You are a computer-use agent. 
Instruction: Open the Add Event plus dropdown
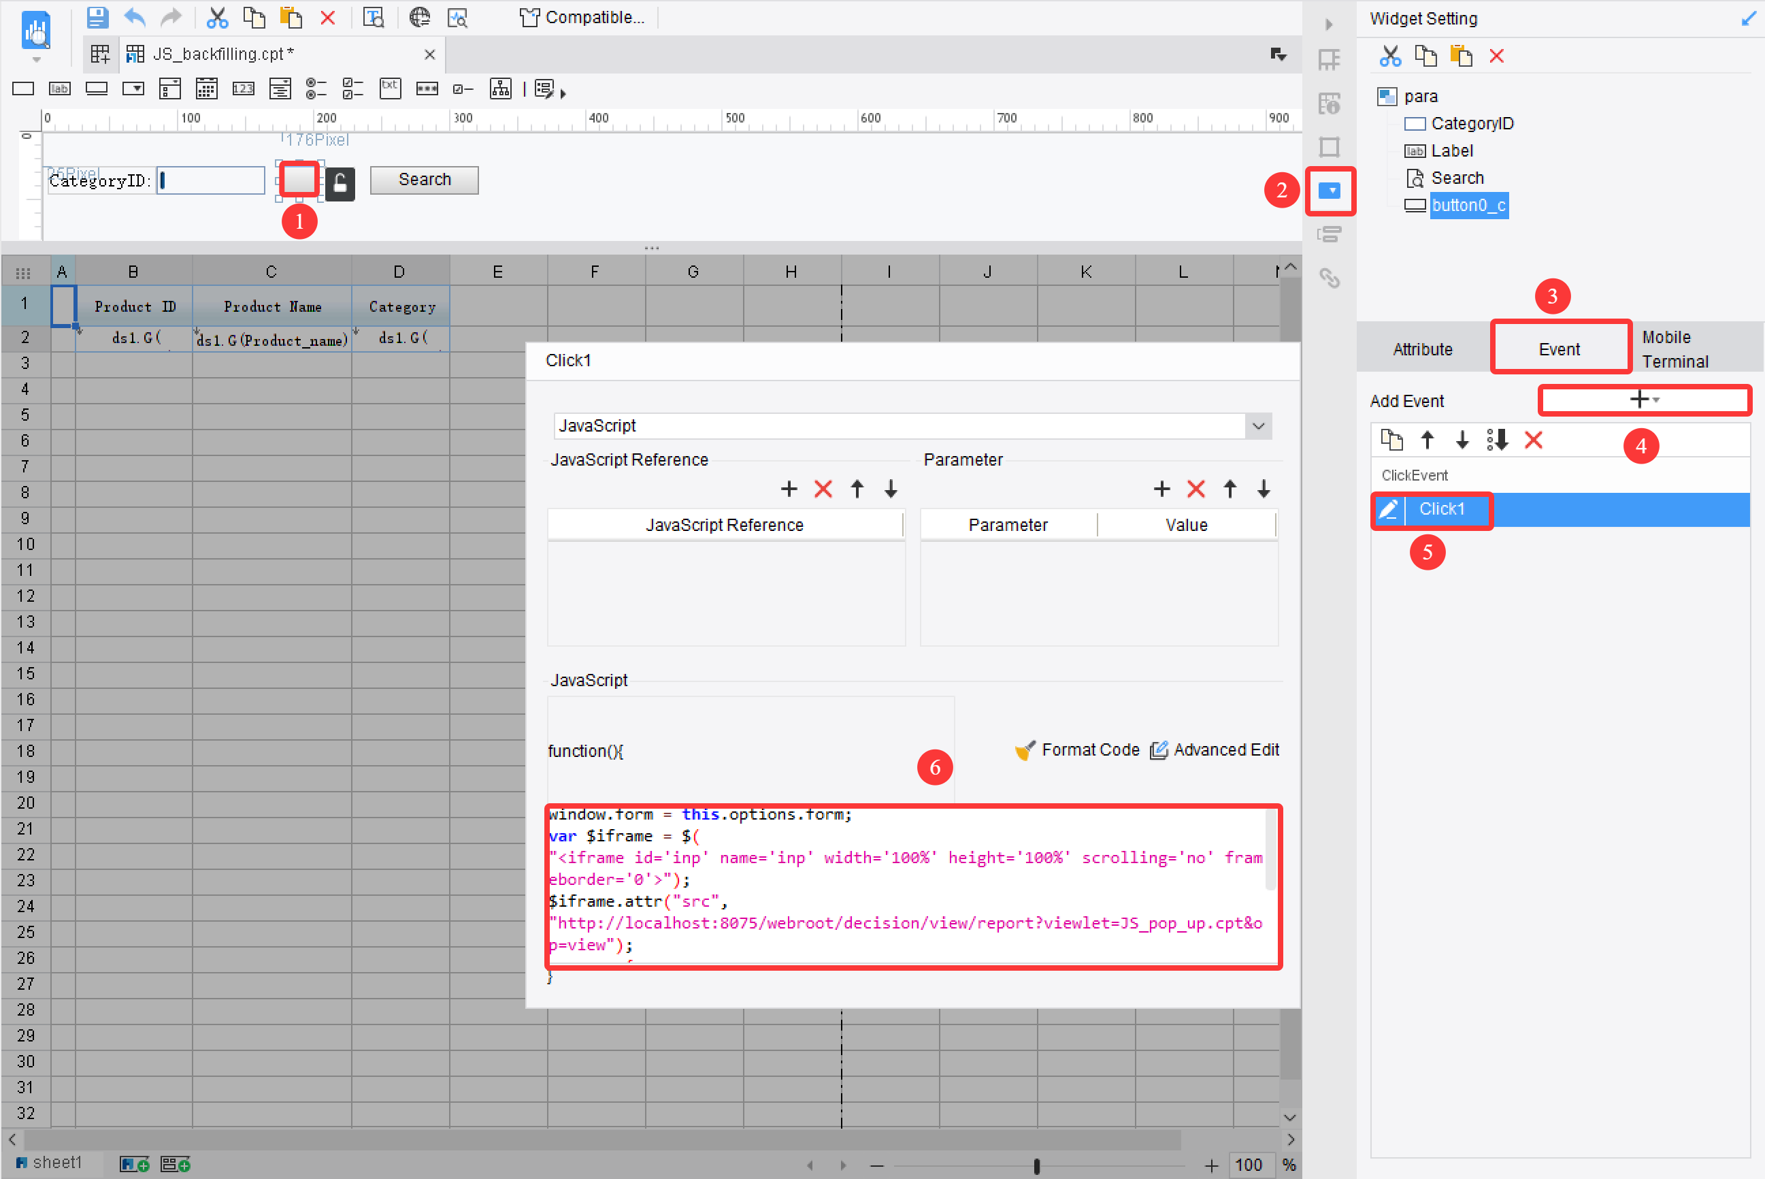[1644, 400]
